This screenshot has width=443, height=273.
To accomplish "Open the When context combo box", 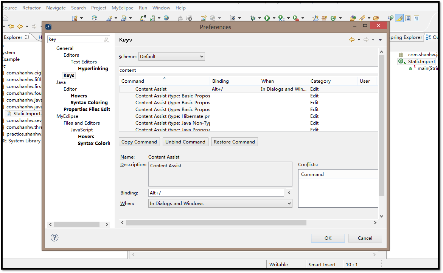I will point(220,204).
